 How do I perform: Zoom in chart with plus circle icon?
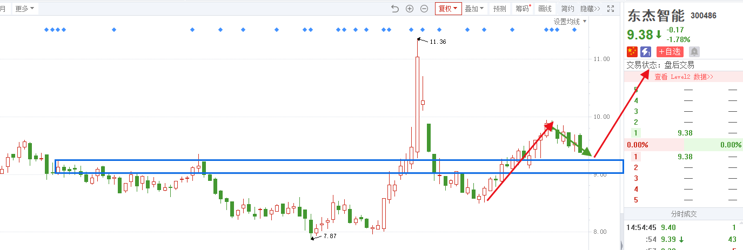[410, 9]
